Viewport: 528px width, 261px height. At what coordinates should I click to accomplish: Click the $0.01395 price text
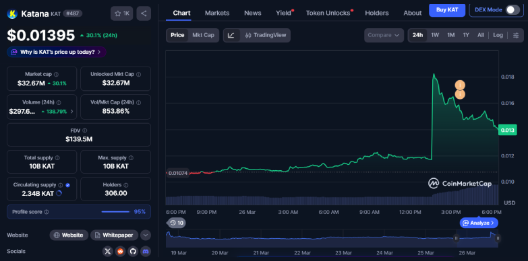click(x=40, y=35)
